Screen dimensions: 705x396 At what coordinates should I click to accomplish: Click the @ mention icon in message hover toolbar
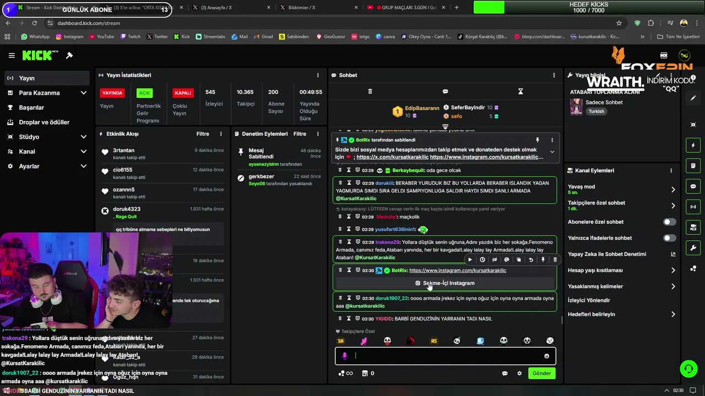[x=507, y=260]
